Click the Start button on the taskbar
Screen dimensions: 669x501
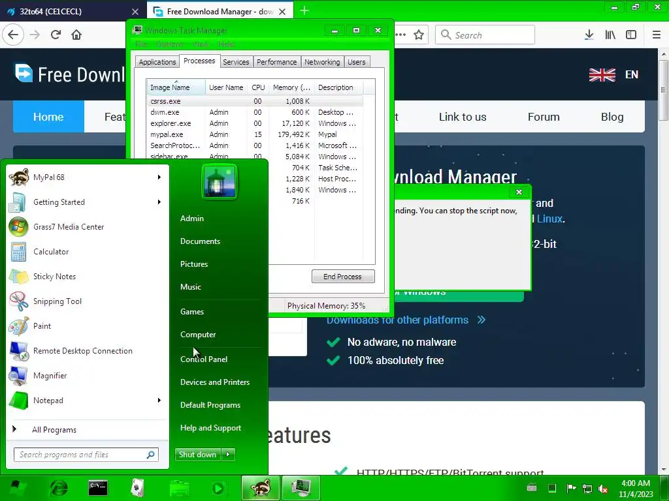17,488
